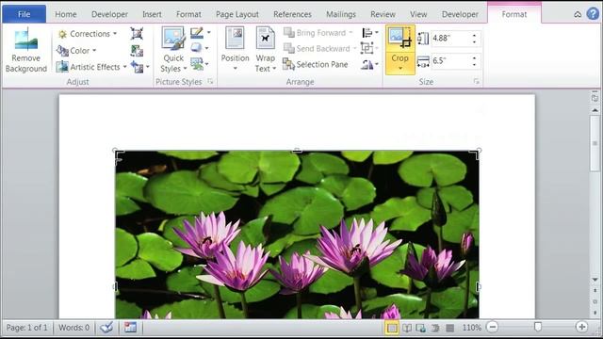The height and width of the screenshot is (339, 603).
Task: Click the proofing check icon in status bar
Action: [x=106, y=328]
